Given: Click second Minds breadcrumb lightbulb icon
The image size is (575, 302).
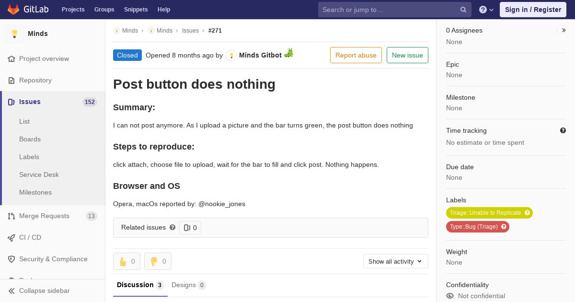Looking at the screenshot, I should pyautogui.click(x=151, y=30).
